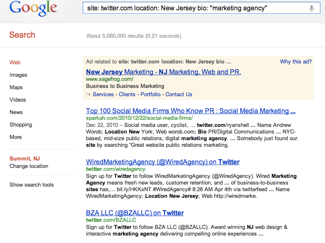Open the ad's Contact Us sitelink
Screen dimensions: 325x243
pyautogui.click(x=179, y=95)
